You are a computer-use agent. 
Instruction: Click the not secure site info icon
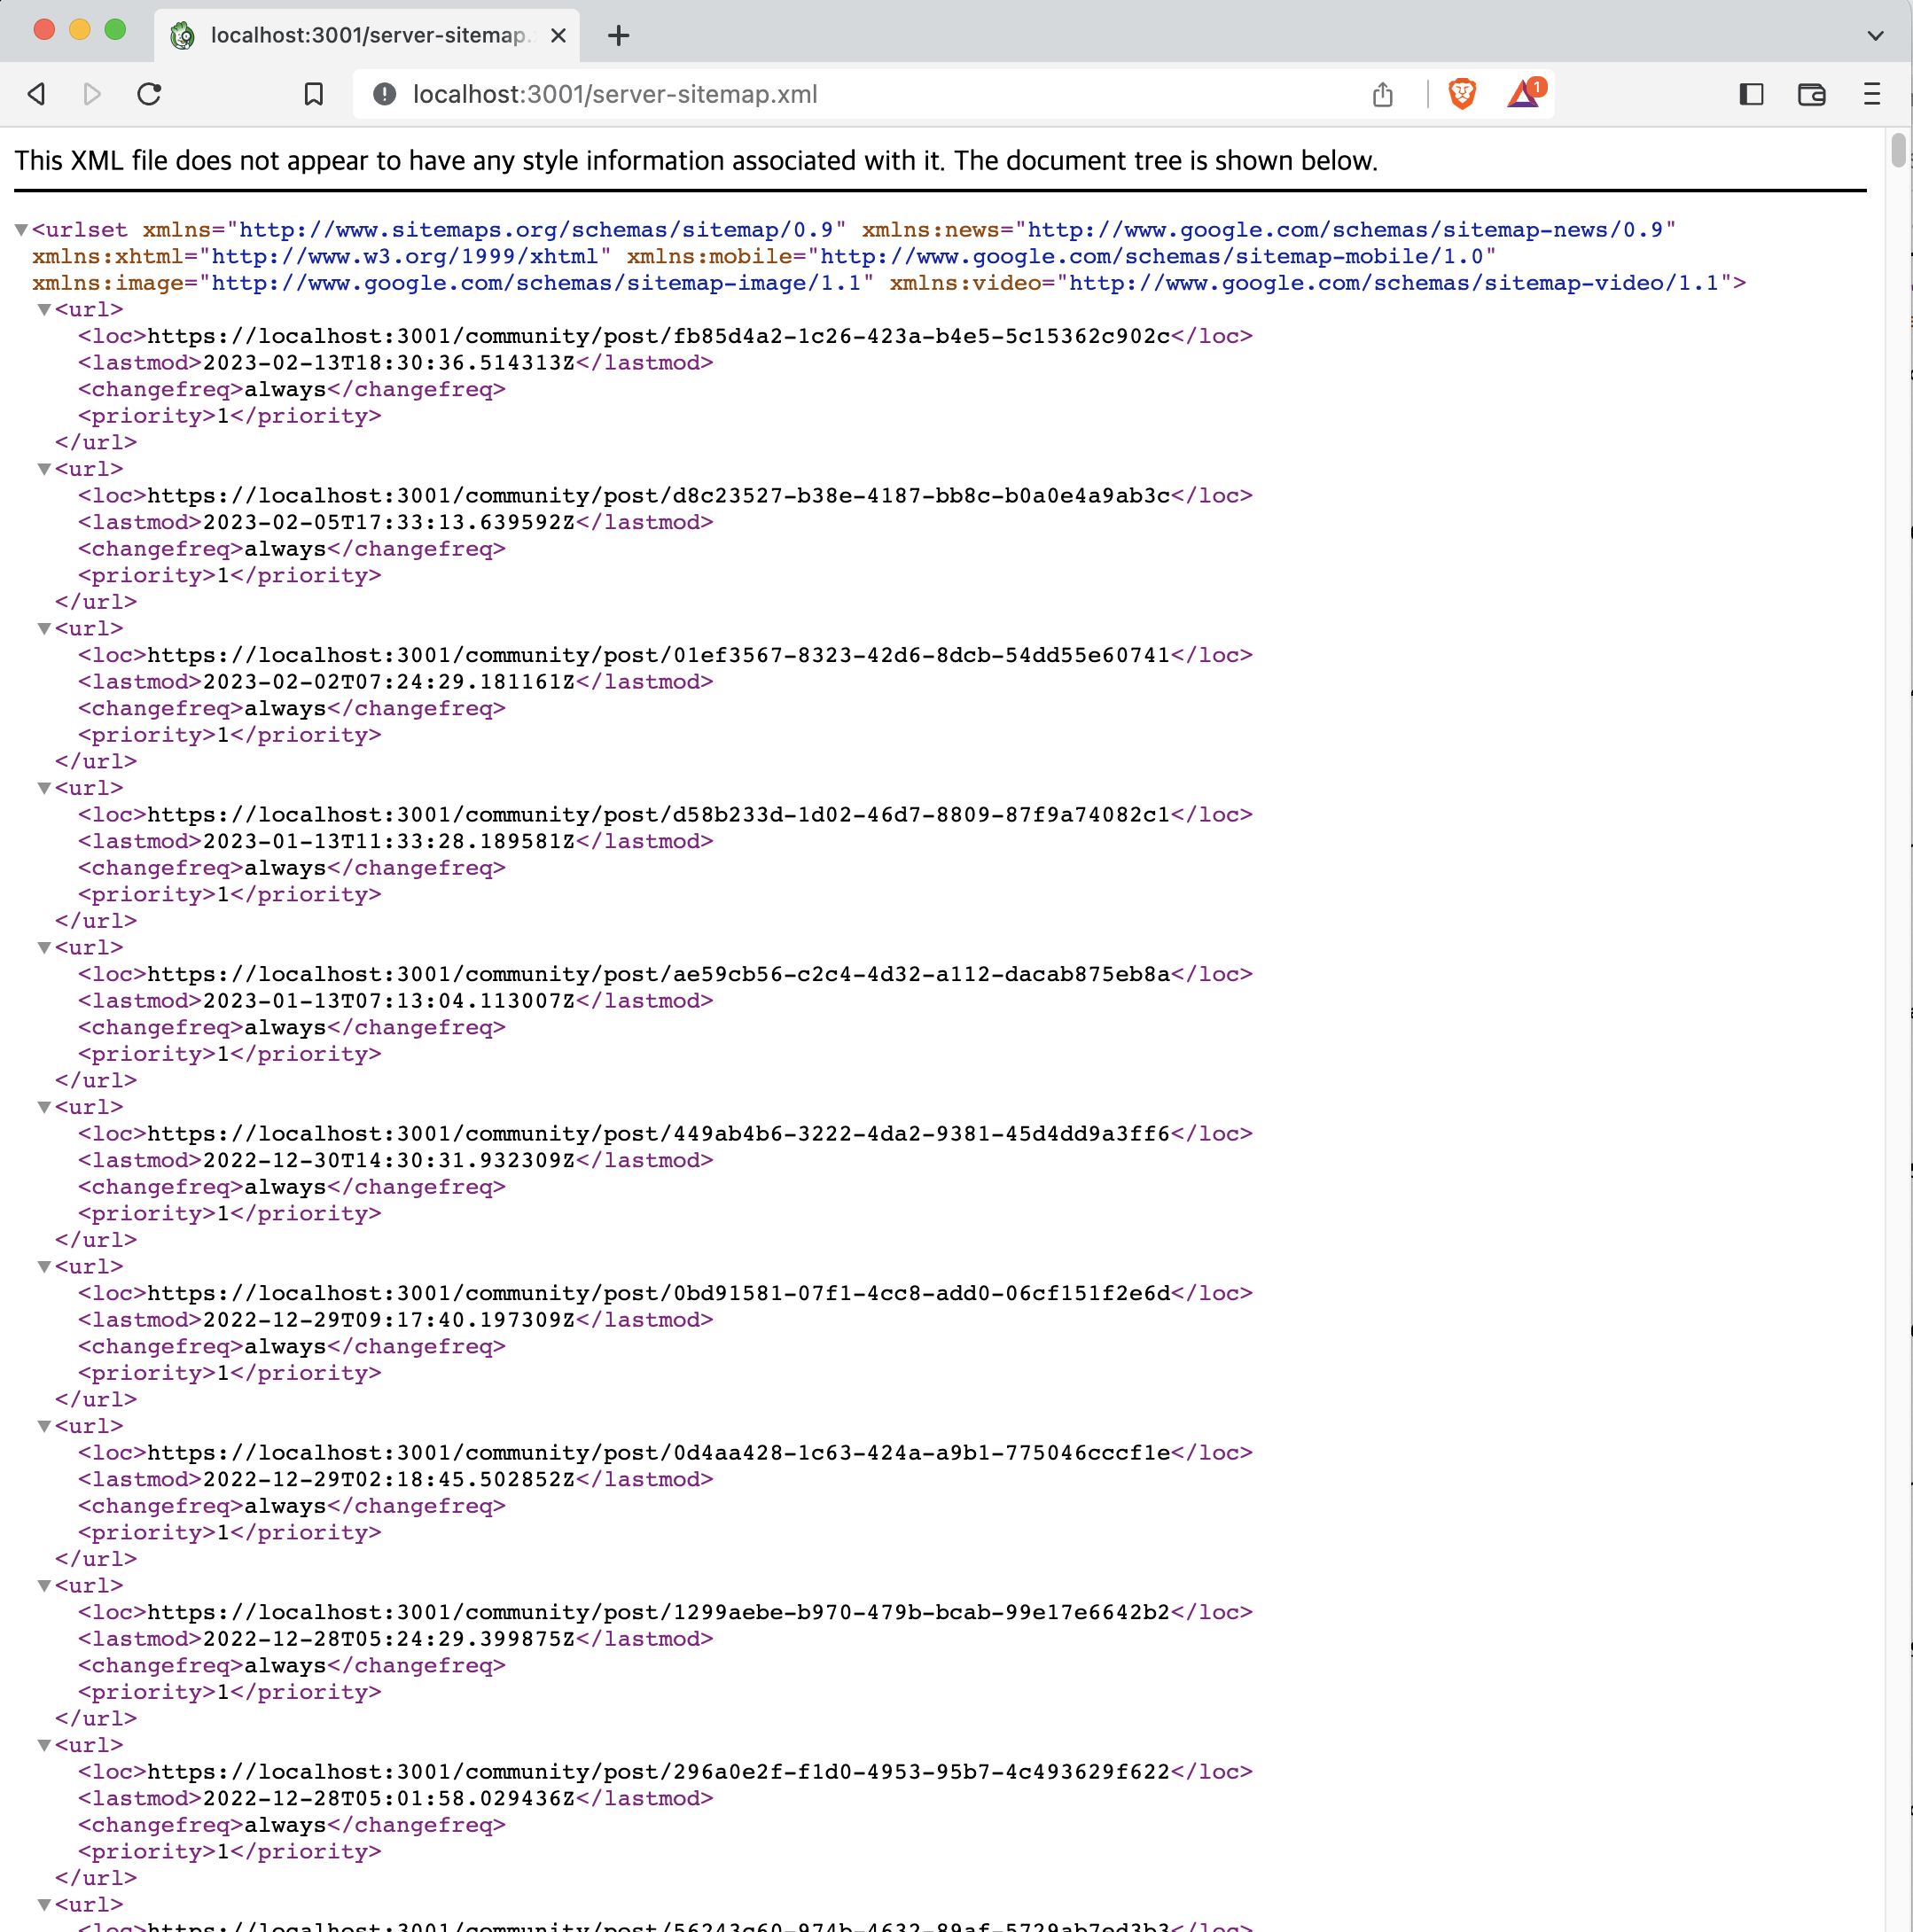(384, 94)
